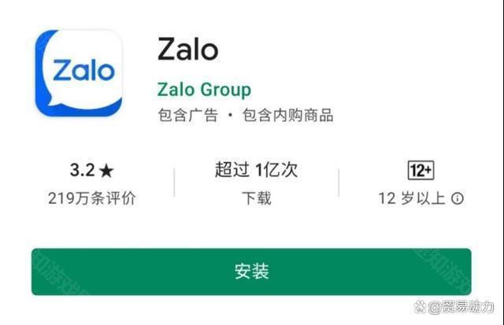Click the dot separator between 广告 and 内购
Screen dimensions: 504x325
tap(230, 115)
